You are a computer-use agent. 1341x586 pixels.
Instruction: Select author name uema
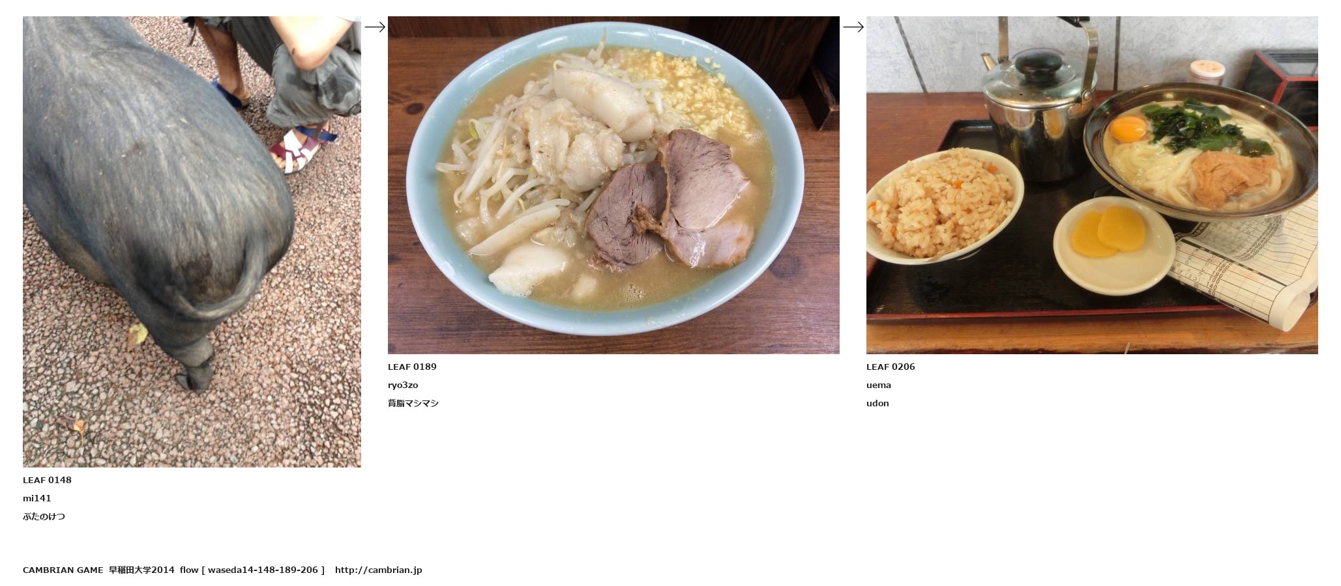coord(879,385)
